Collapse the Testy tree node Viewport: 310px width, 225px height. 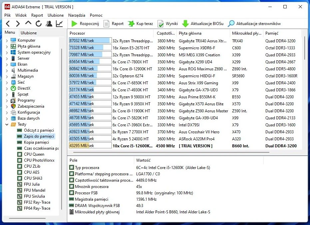tap(7, 124)
